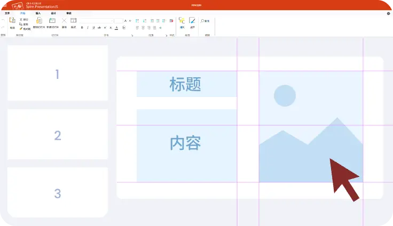
Task: Click the Decrease Font Size icon
Action: click(130, 21)
